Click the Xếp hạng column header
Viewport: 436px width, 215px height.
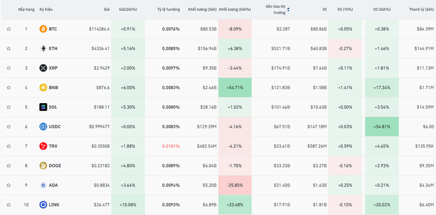tap(26, 9)
